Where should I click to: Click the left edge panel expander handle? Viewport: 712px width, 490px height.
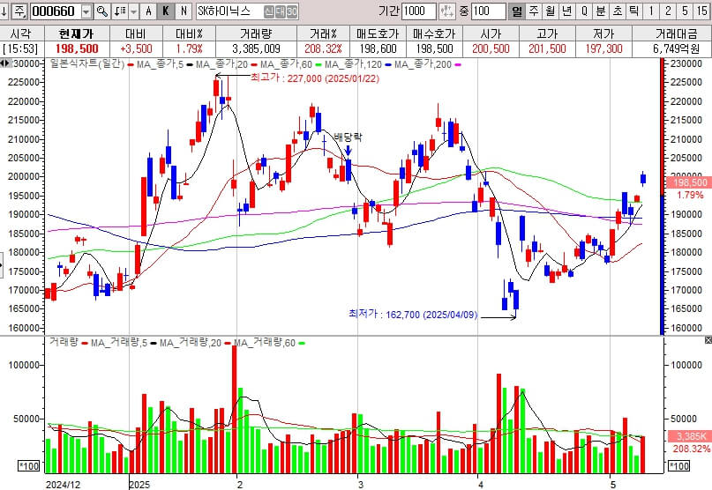click(2, 266)
